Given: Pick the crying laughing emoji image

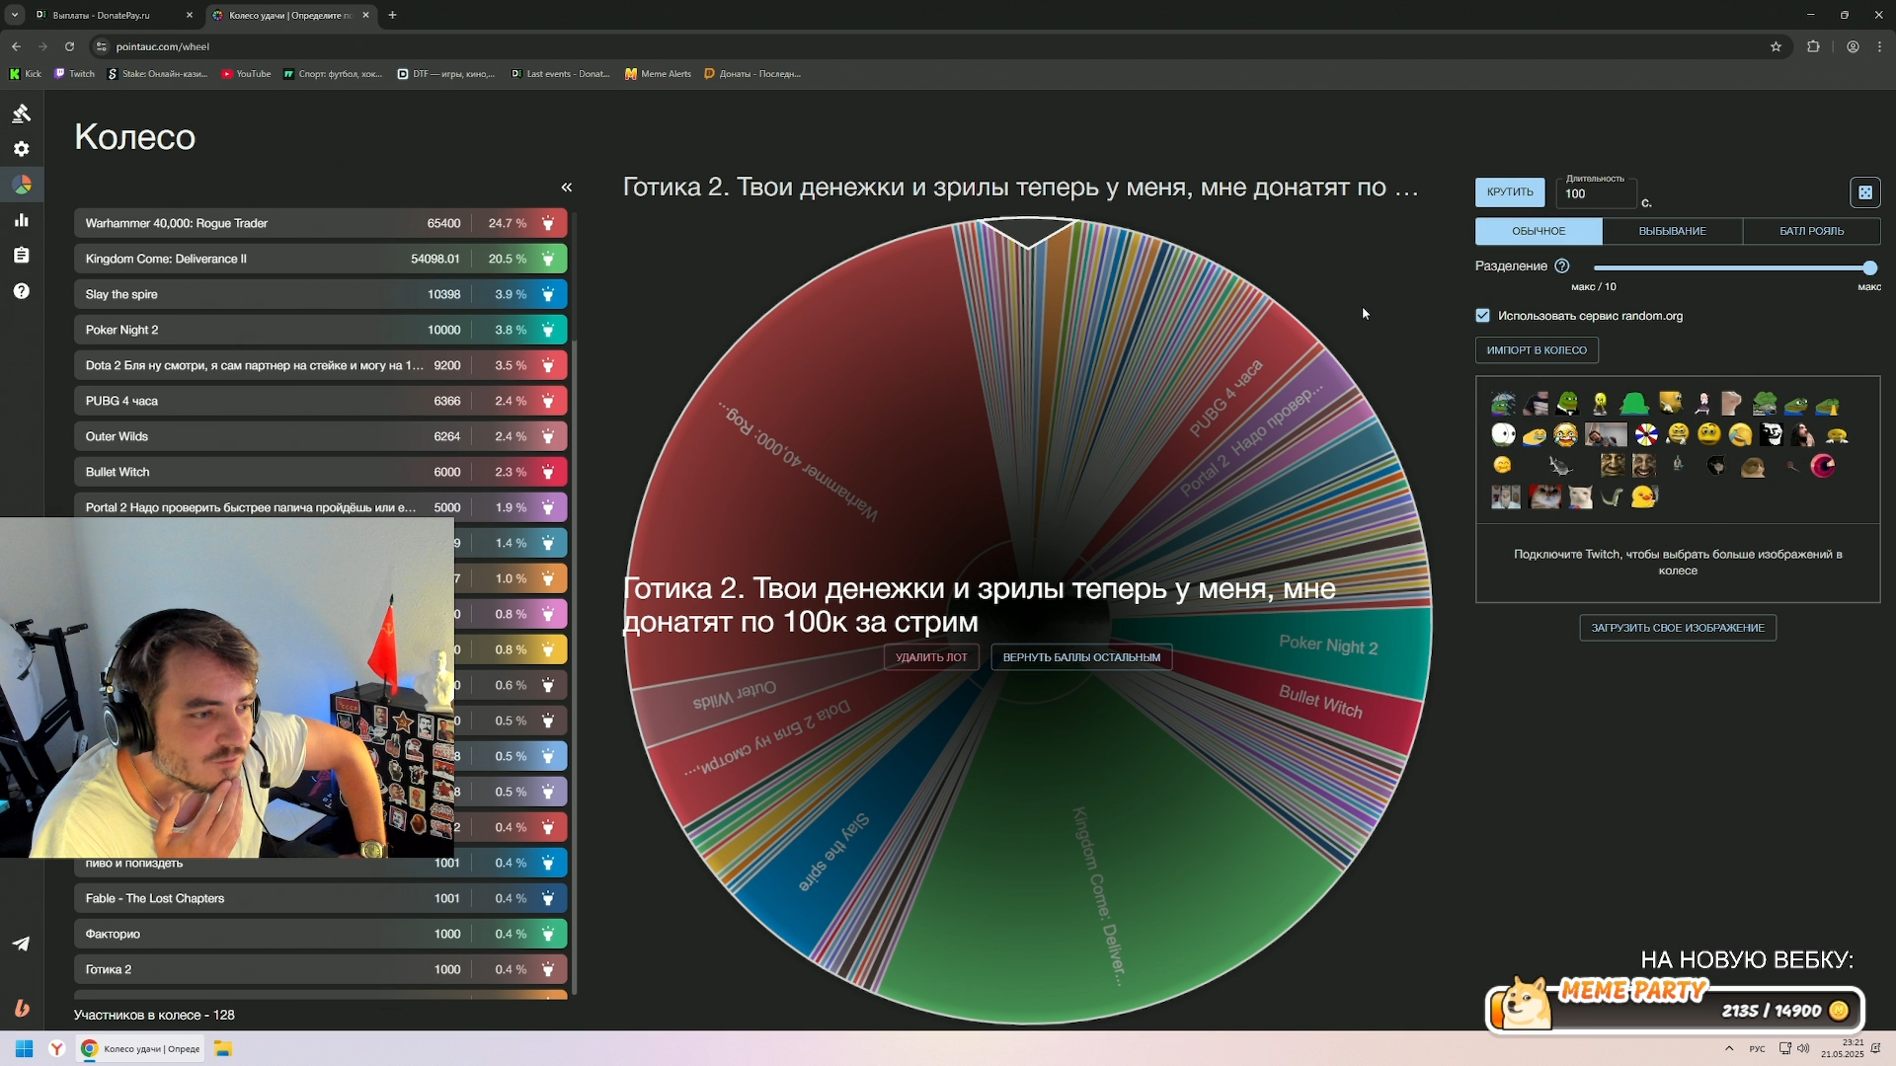Looking at the screenshot, I should [1565, 434].
